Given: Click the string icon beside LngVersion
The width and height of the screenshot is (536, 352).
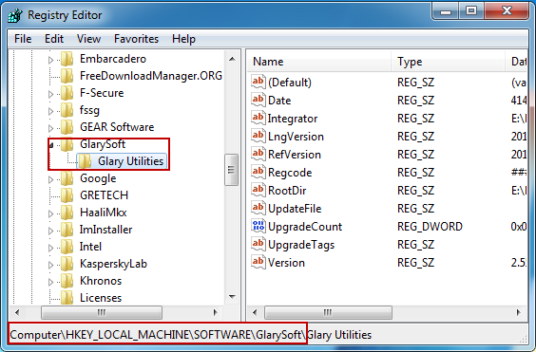Looking at the screenshot, I should point(258,137).
